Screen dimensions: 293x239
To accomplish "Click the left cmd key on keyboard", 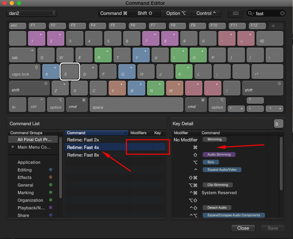I will click(x=77, y=105).
